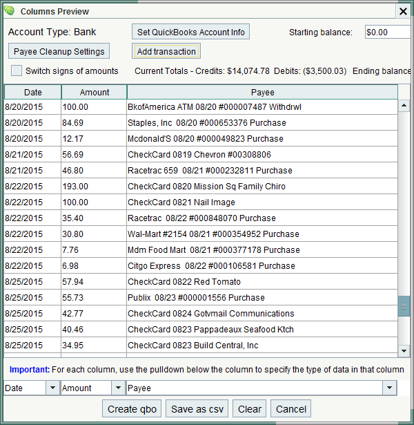
Task: Open the Amount column type dropdown
Action: 118,388
